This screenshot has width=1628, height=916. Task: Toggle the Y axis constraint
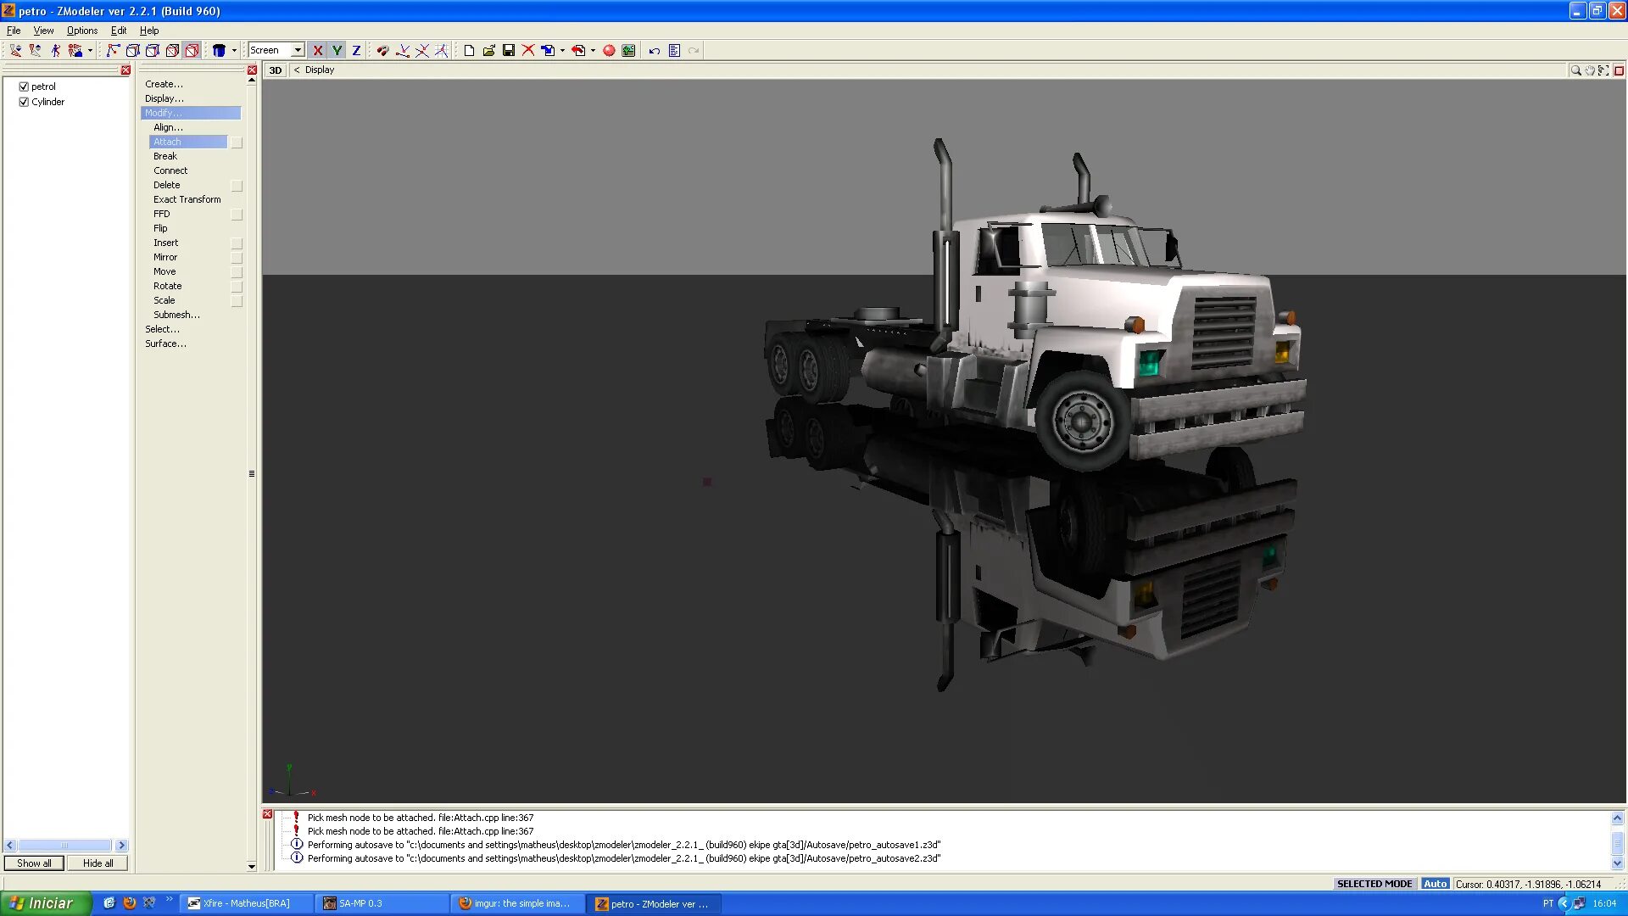coord(337,51)
